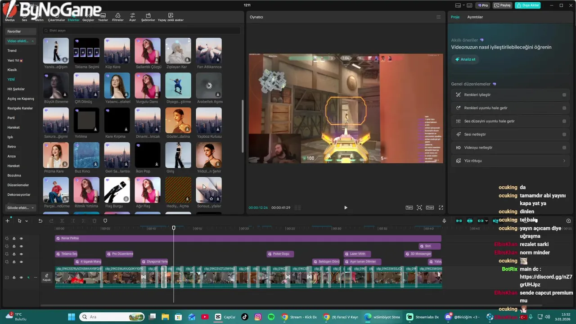Viewport: 576px width, 324px height.
Task: Click the Pro upgrade badge
Action: coord(483,5)
